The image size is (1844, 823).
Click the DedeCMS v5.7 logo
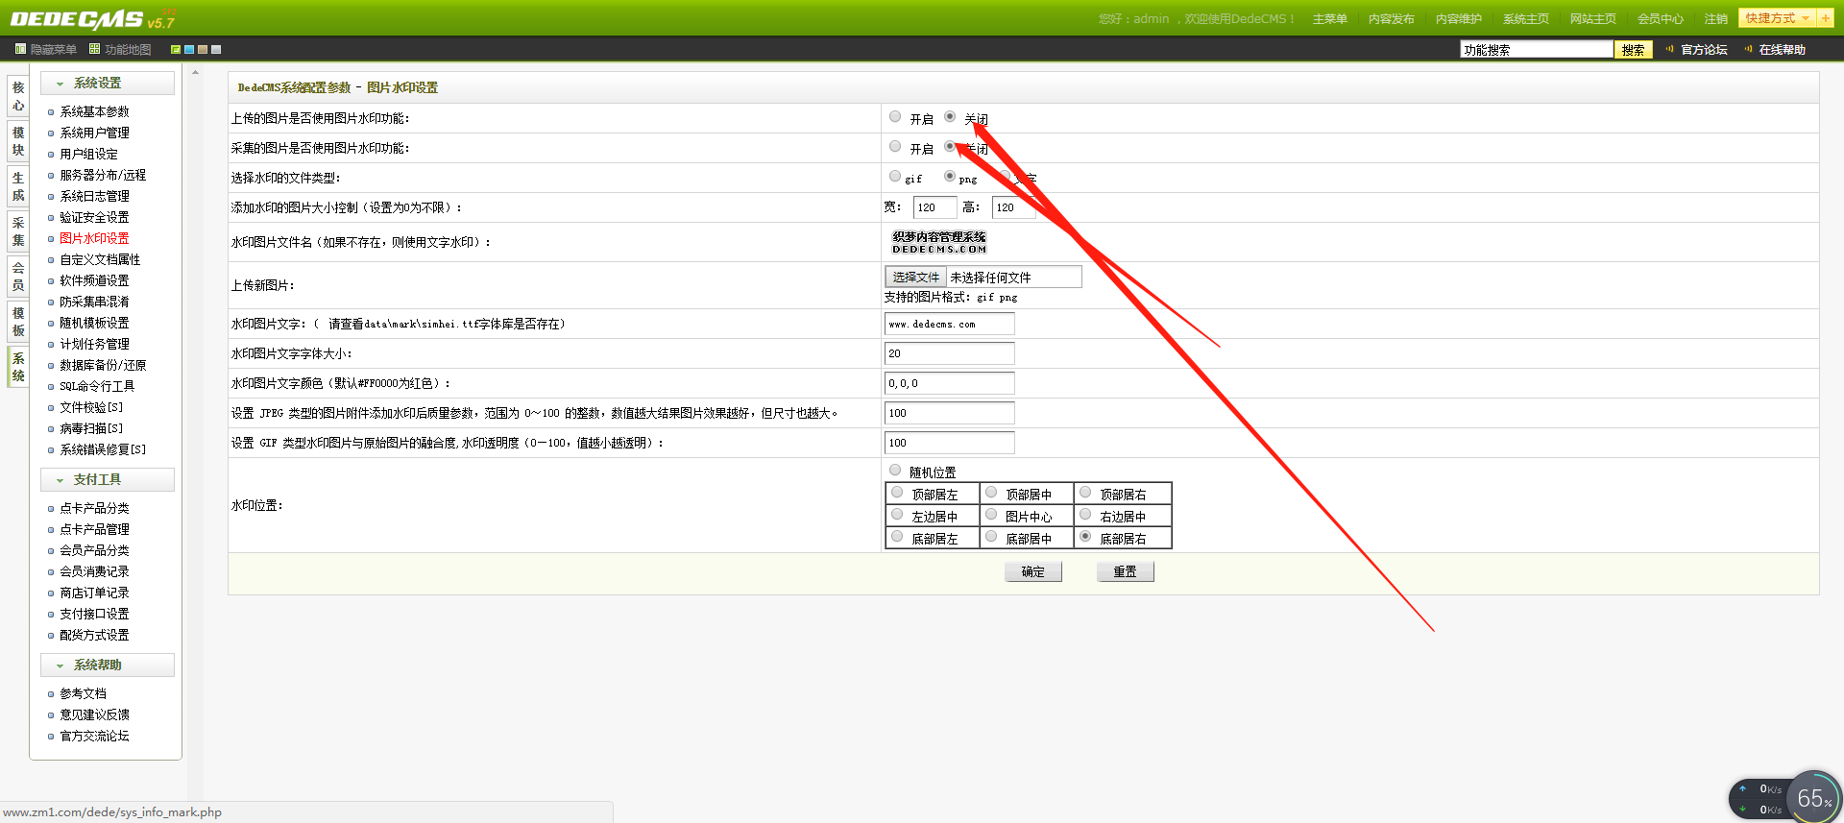(93, 19)
